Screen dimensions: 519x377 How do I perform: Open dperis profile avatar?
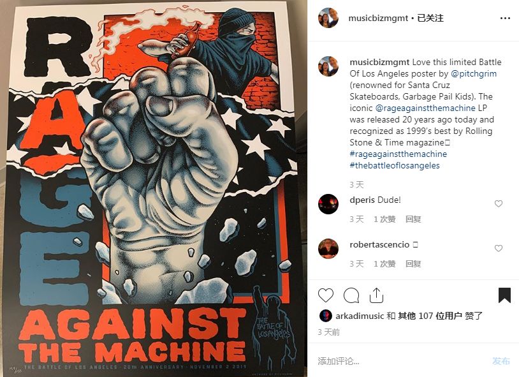pyautogui.click(x=328, y=204)
